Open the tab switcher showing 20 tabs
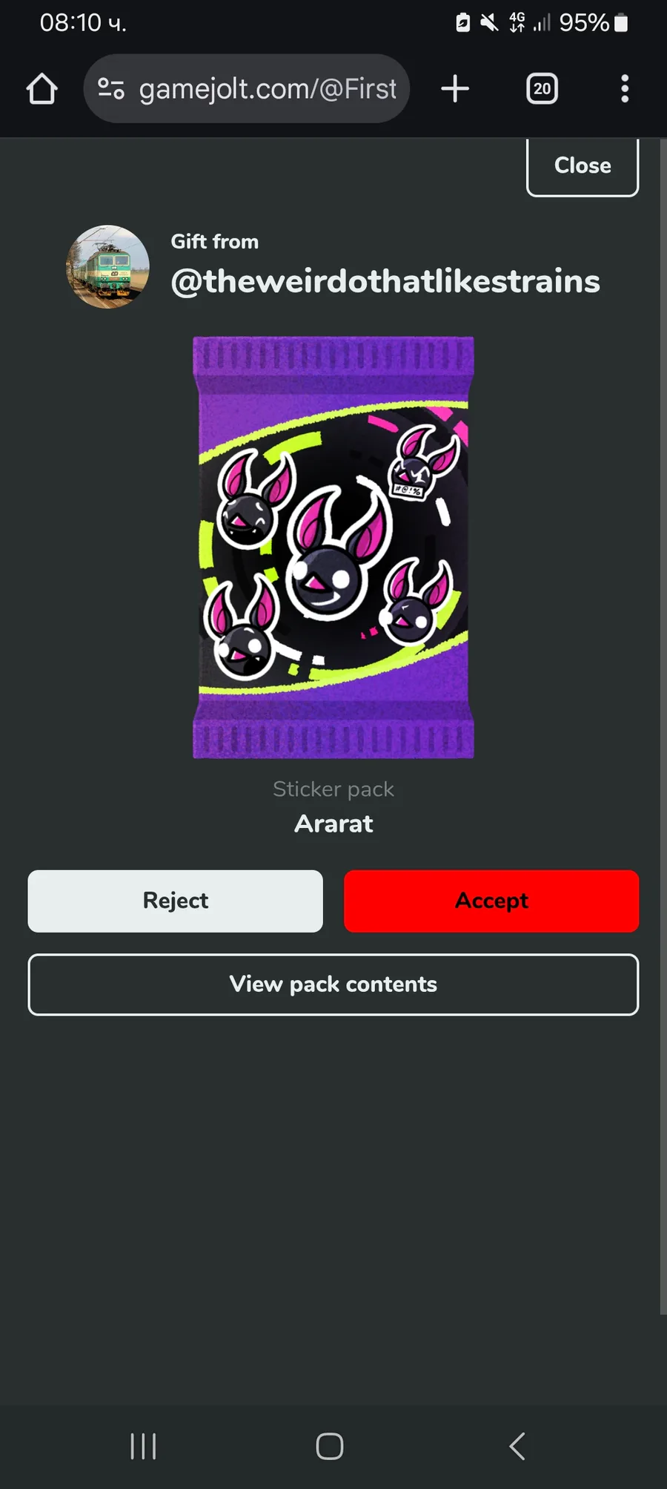Image resolution: width=667 pixels, height=1489 pixels. point(542,89)
